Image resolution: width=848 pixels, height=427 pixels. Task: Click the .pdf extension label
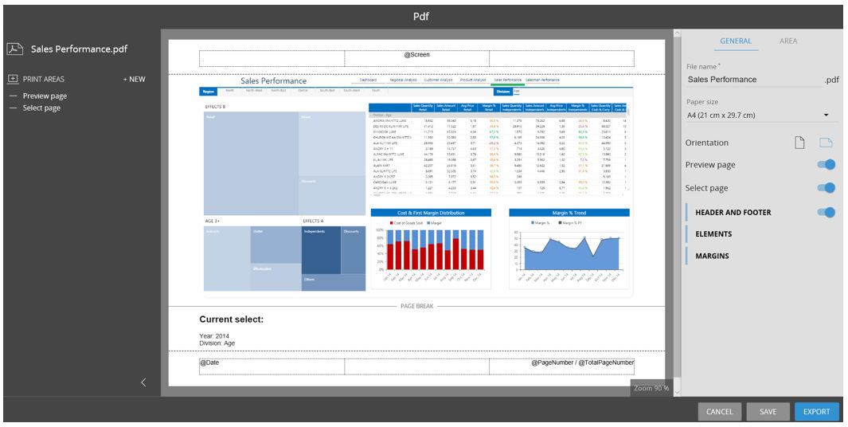(832, 80)
